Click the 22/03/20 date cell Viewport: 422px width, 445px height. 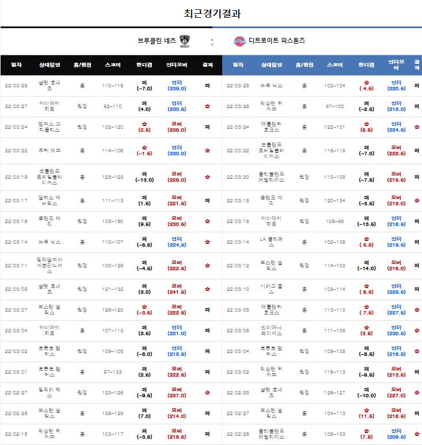(x=238, y=177)
